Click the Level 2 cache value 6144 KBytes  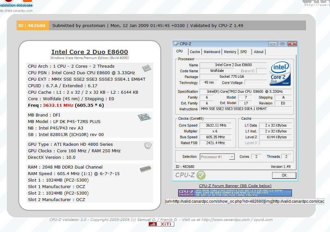275,137
